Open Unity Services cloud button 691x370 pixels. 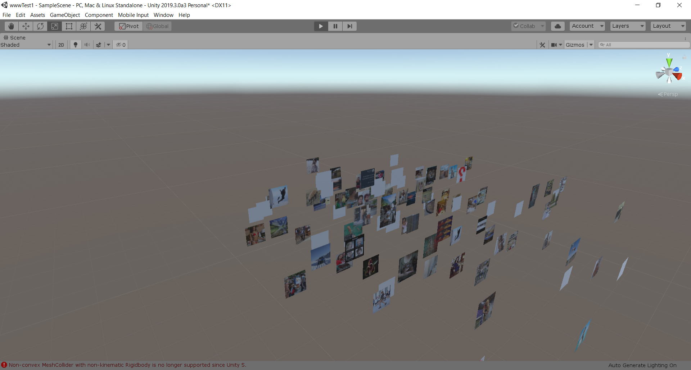557,26
